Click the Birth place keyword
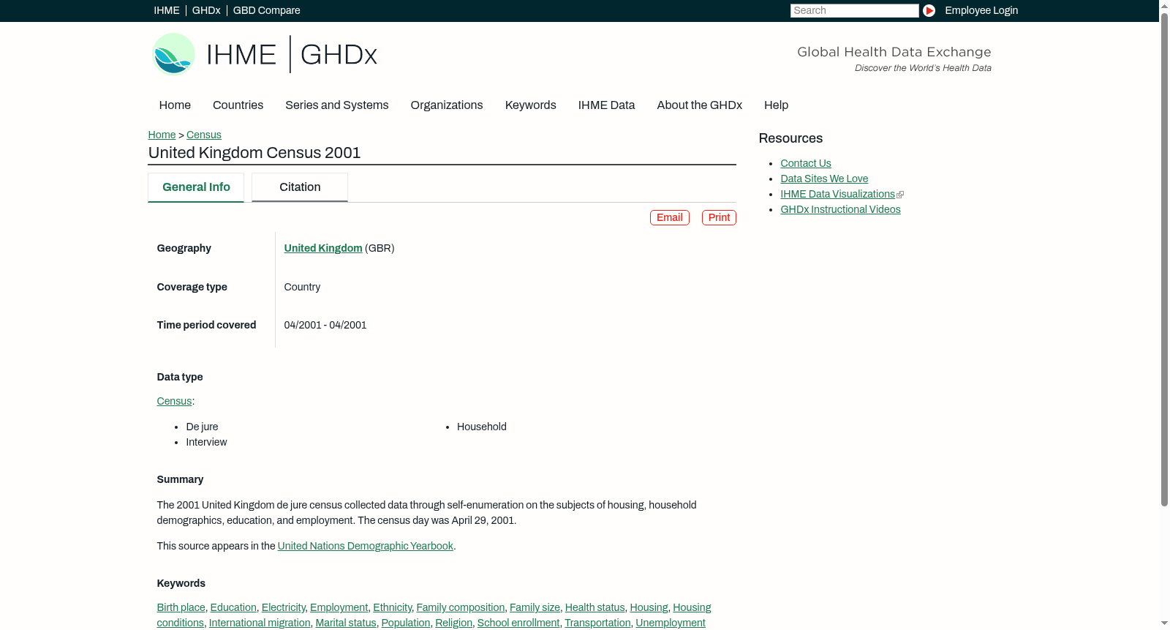The width and height of the screenshot is (1170, 630). 181,607
